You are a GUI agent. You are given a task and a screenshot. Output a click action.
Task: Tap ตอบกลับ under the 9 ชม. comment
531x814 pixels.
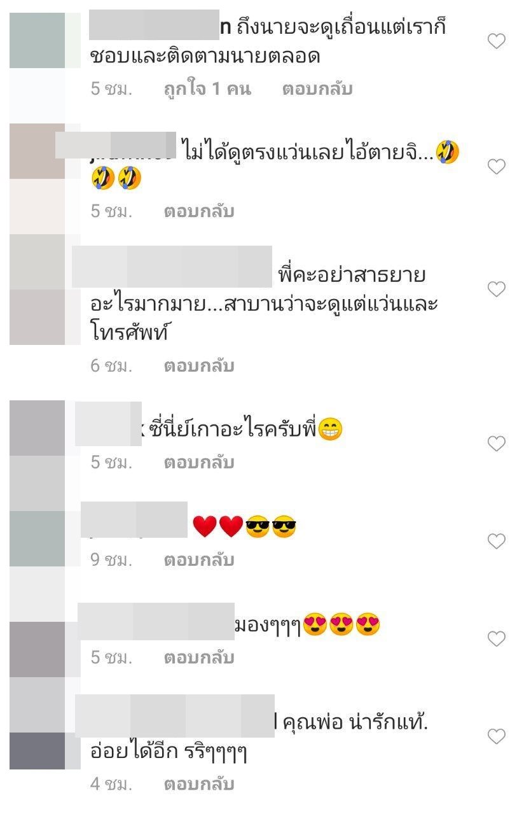(x=199, y=560)
